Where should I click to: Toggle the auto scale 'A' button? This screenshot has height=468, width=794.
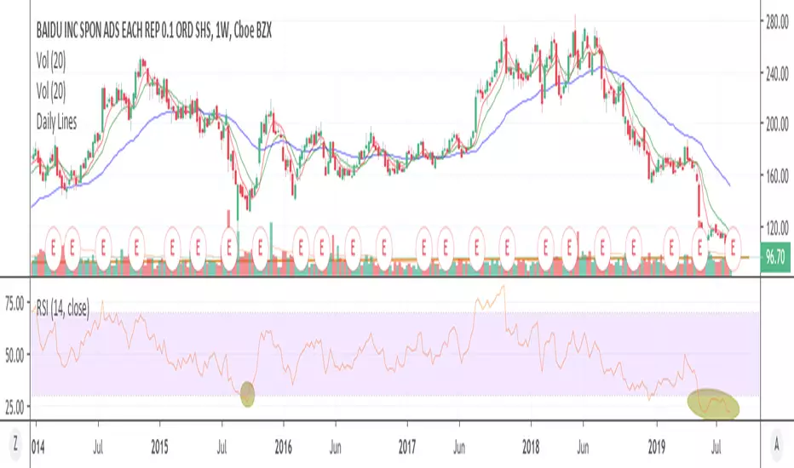tap(776, 444)
